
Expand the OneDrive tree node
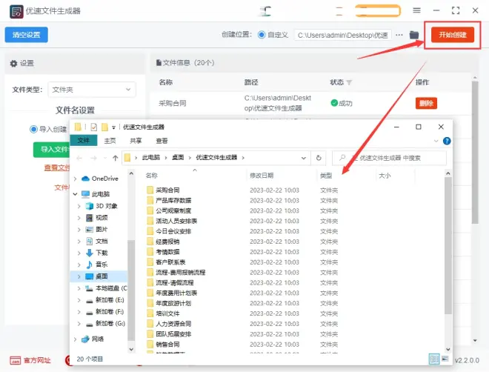coord(75,179)
